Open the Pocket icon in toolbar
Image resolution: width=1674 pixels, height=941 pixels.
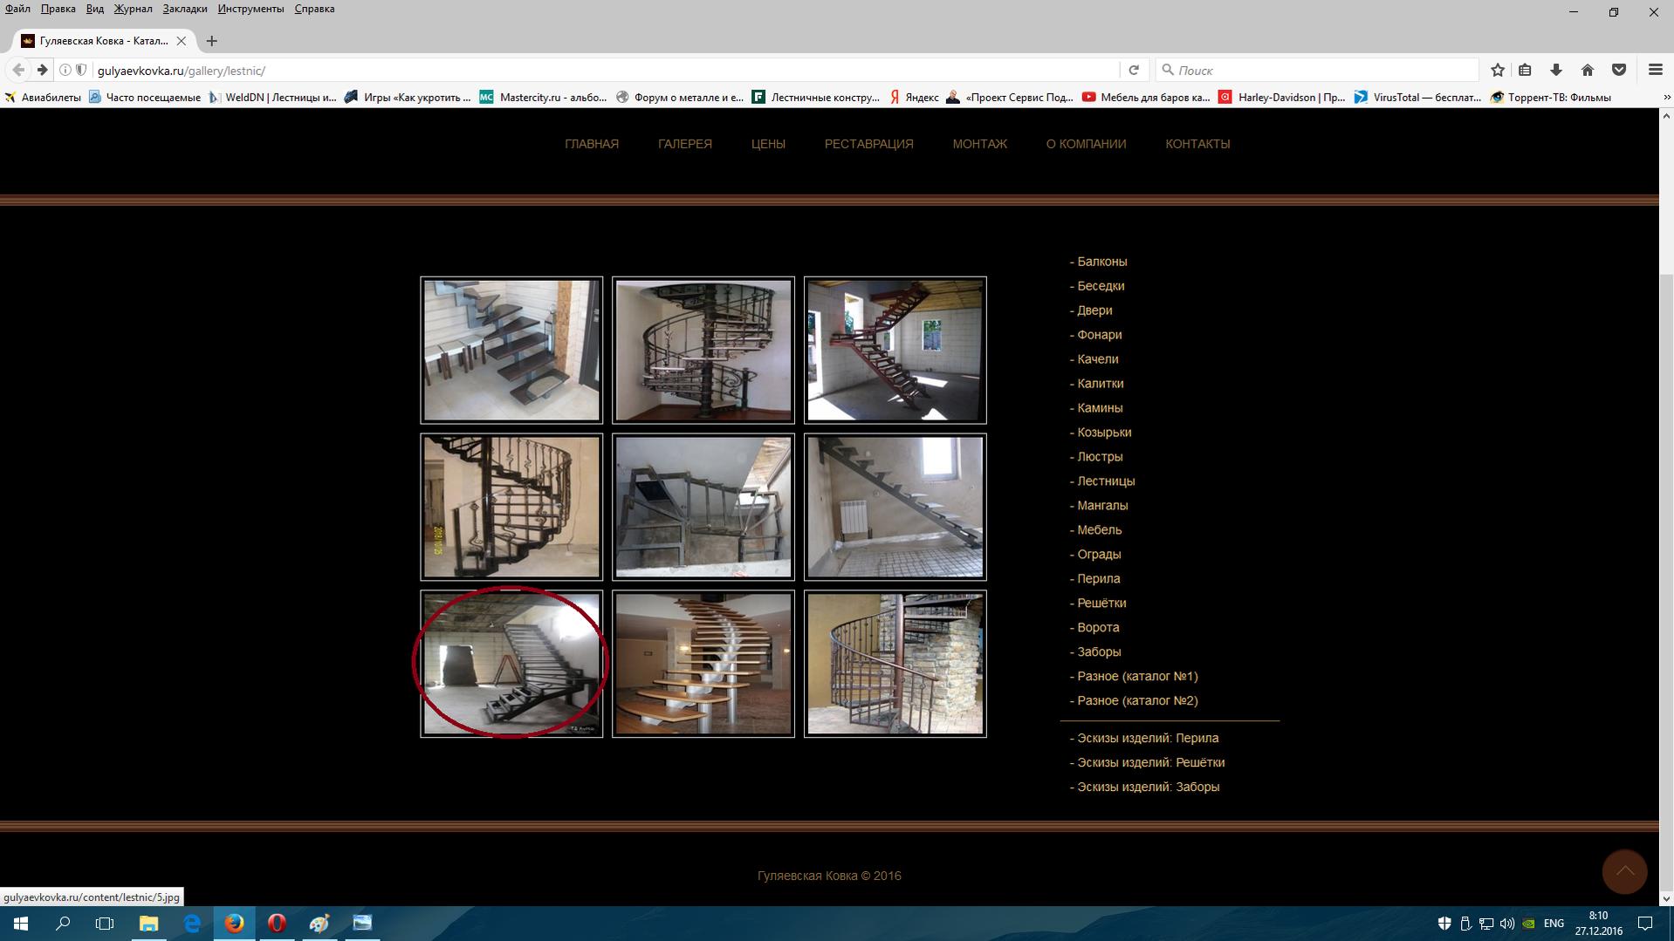(1619, 70)
